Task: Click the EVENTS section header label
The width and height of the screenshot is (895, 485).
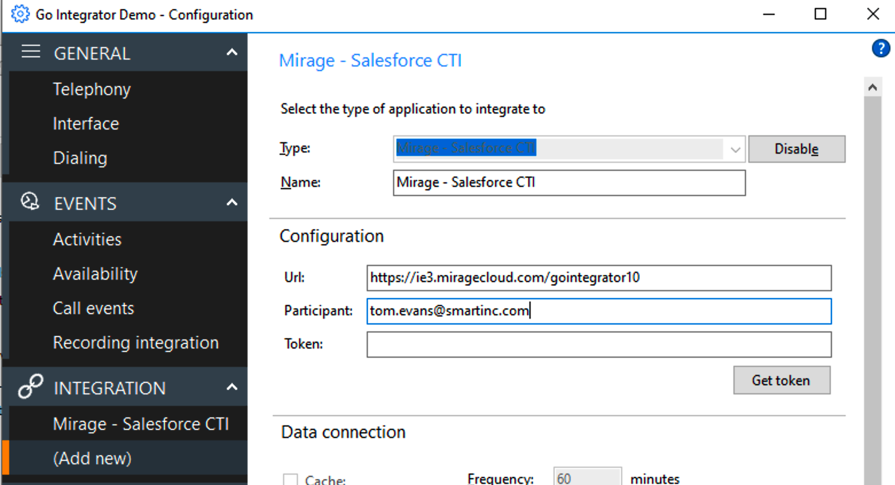Action: 85,204
